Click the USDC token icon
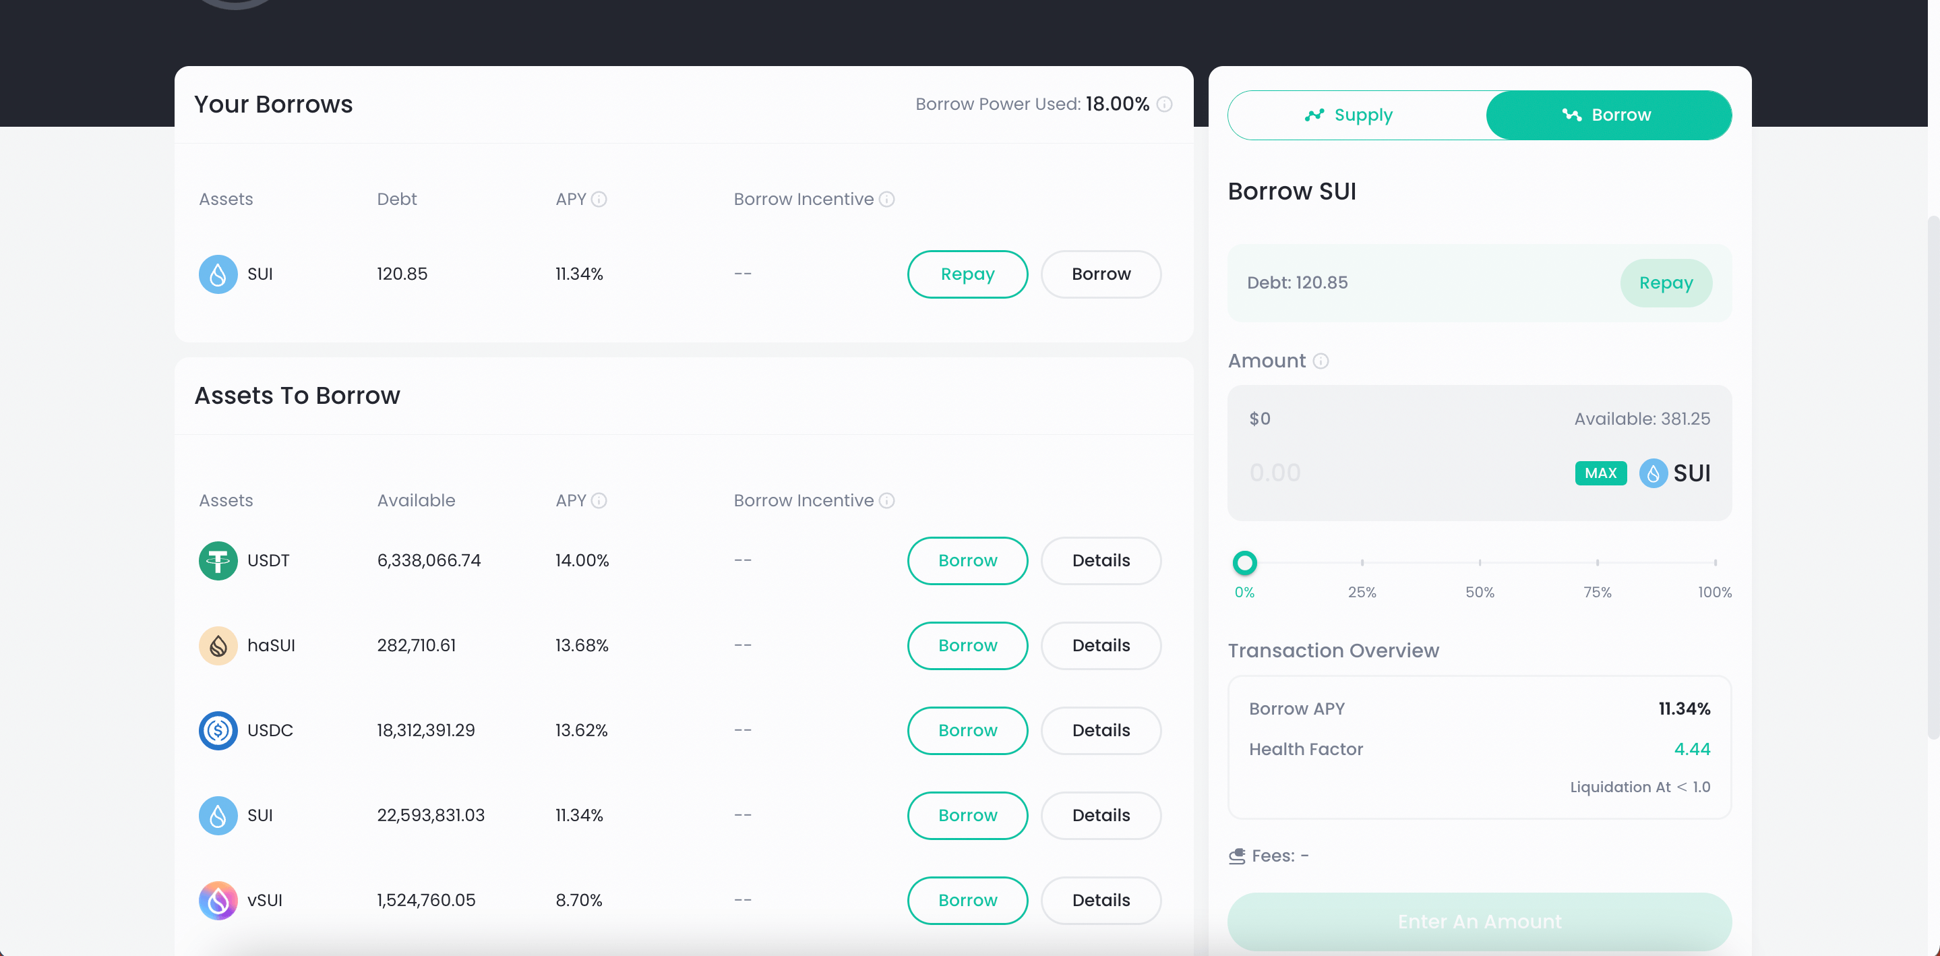 (x=218, y=730)
